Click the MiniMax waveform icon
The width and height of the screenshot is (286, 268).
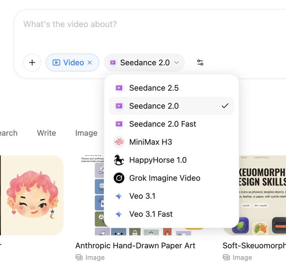pos(119,142)
